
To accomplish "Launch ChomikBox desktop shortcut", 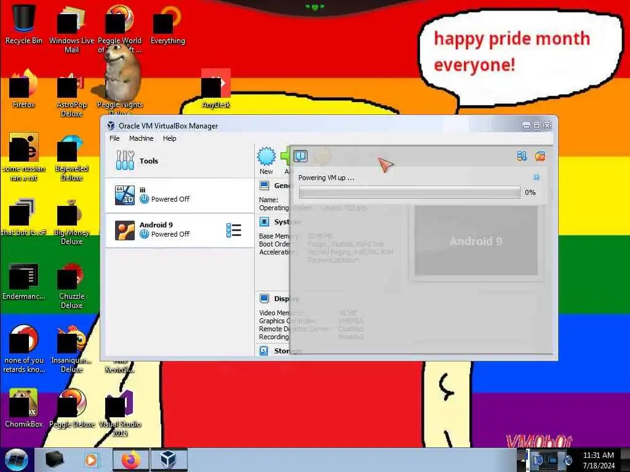I will pos(24,409).
